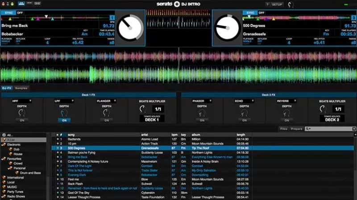
Task: Jump to yellow cue marker on Deck 1 overview
Action: point(10,19)
